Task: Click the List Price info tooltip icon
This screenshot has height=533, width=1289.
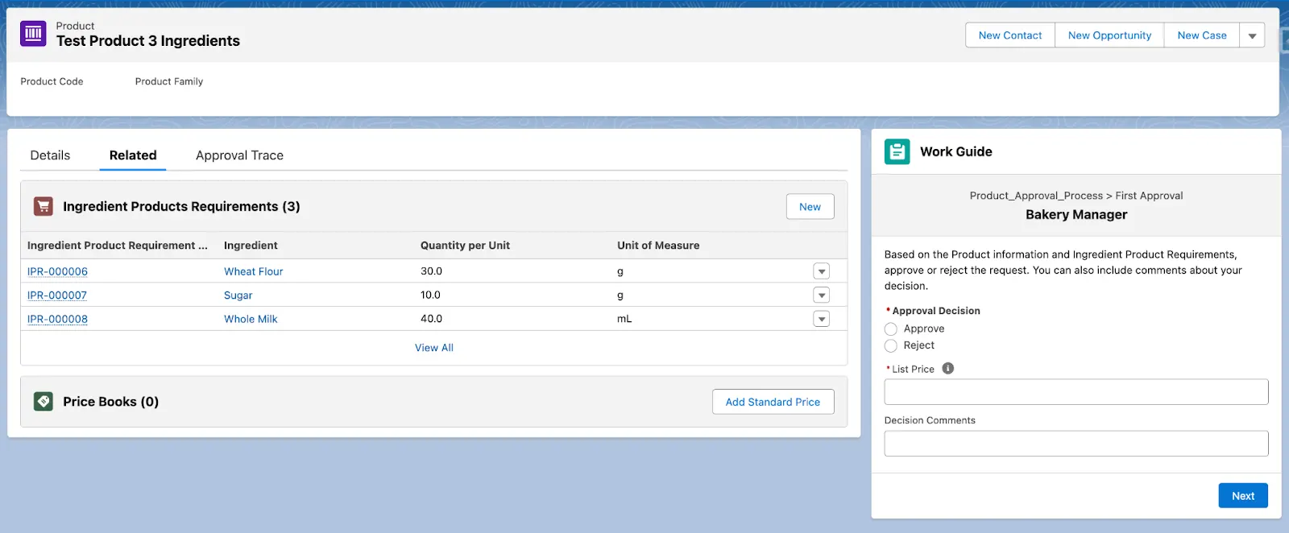Action: point(948,369)
